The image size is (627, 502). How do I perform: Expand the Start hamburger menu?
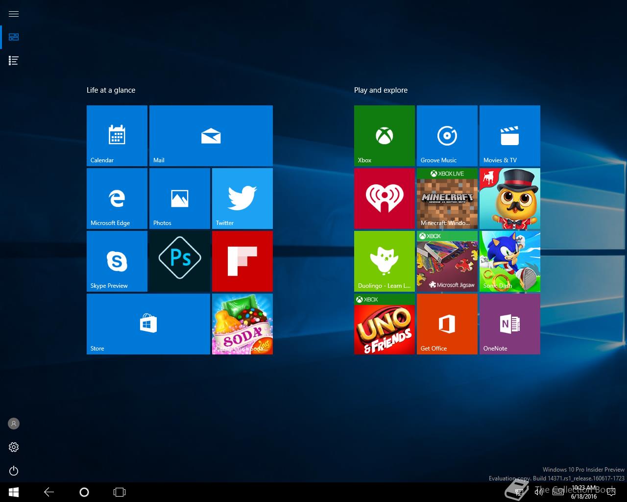(14, 14)
